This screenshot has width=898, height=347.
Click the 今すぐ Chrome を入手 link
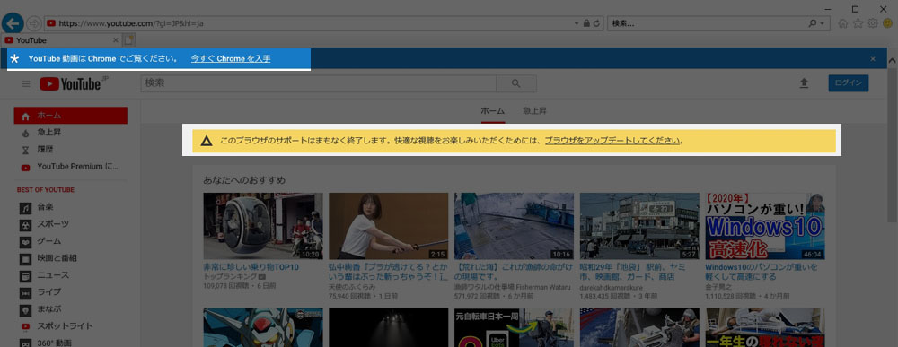(231, 58)
